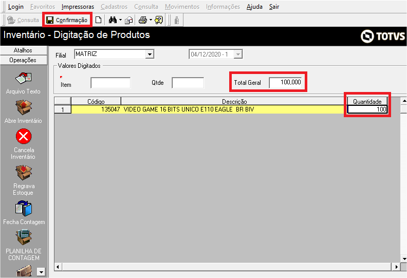Click the horizontal scroll left arrow

tap(58, 267)
